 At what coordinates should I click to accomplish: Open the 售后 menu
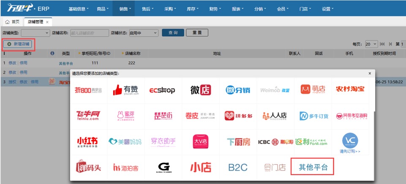(147, 9)
